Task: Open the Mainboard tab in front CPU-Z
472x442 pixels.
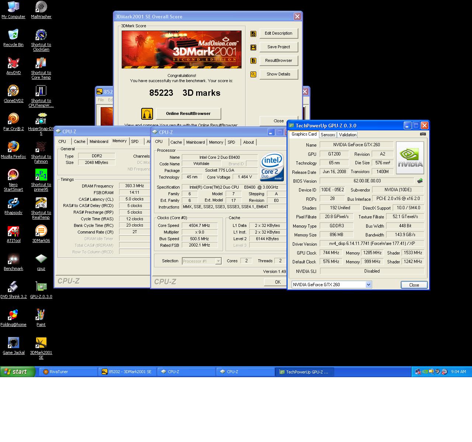Action: 195,142
